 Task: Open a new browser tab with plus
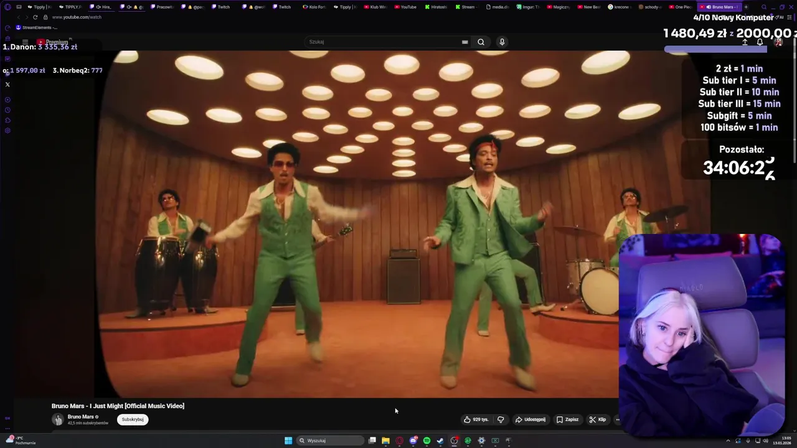coord(746,7)
